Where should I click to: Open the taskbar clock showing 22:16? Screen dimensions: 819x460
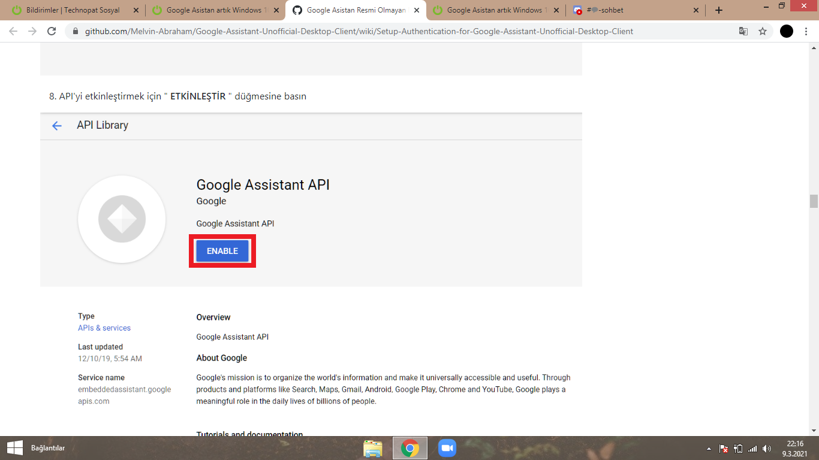796,449
